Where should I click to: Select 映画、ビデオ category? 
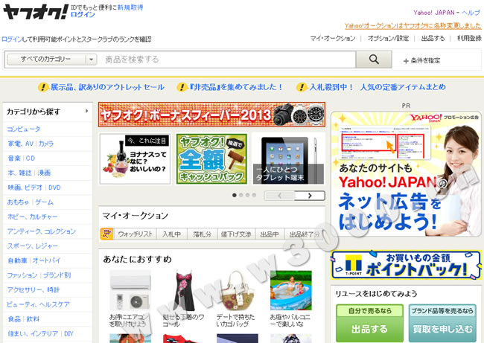click(25, 187)
